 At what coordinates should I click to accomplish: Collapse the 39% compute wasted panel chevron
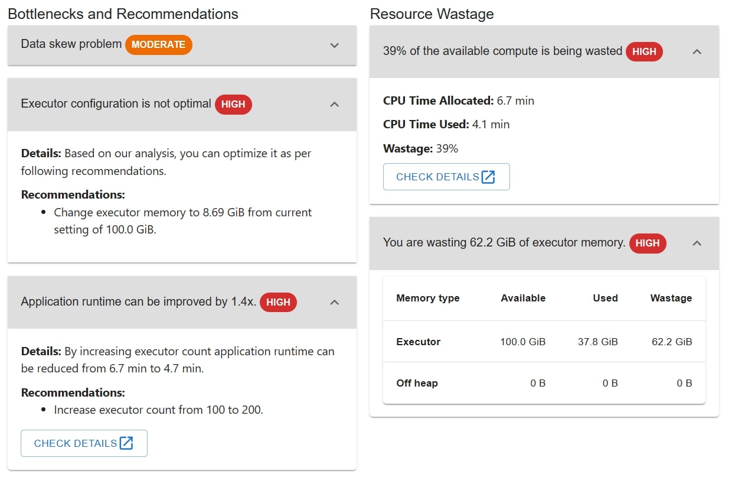pos(697,52)
